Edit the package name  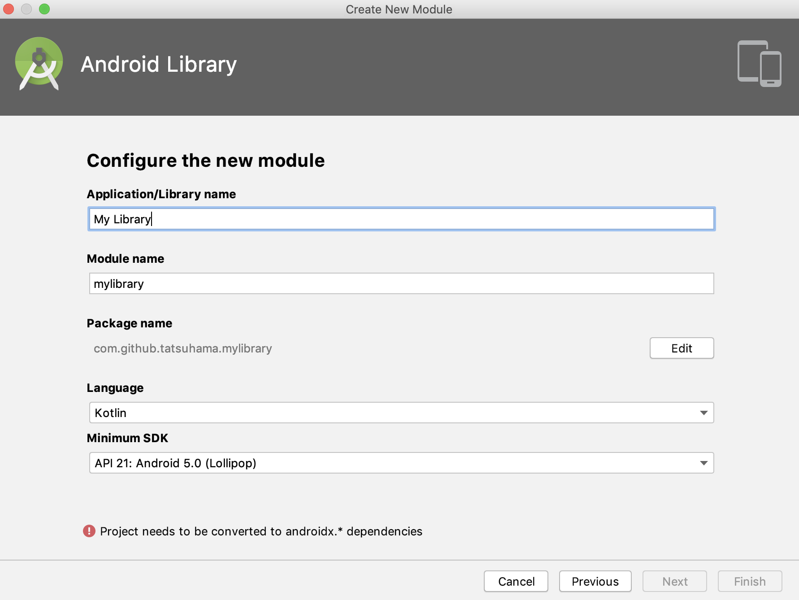tap(682, 348)
